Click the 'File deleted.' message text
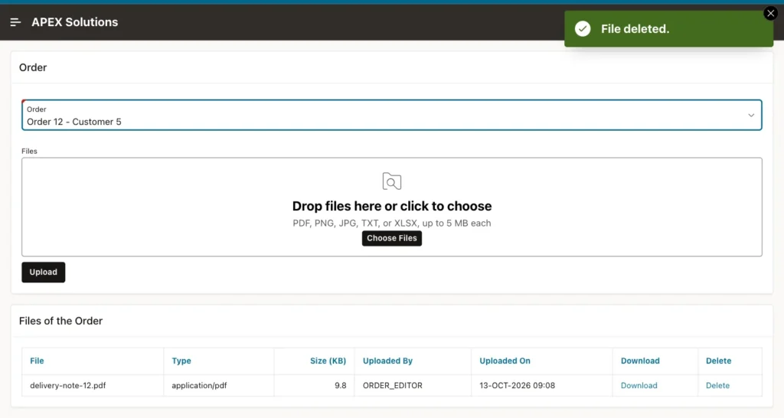 point(635,29)
